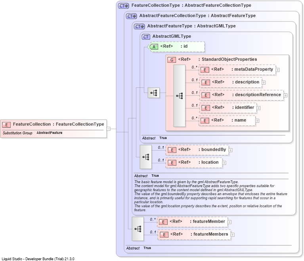Expand the featureMembers element
The height and width of the screenshot is (261, 304).
233,234
